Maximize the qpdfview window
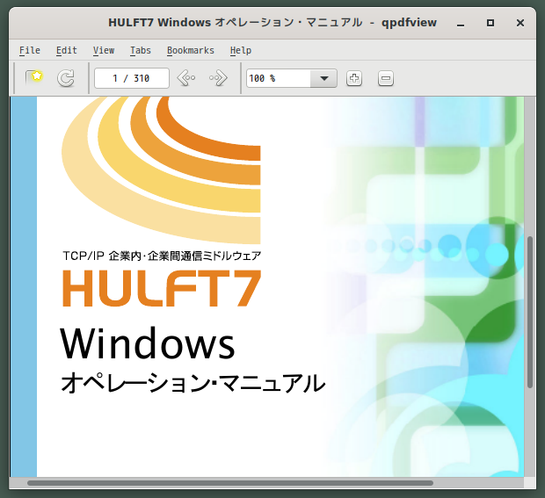This screenshot has height=498, width=545. (490, 23)
